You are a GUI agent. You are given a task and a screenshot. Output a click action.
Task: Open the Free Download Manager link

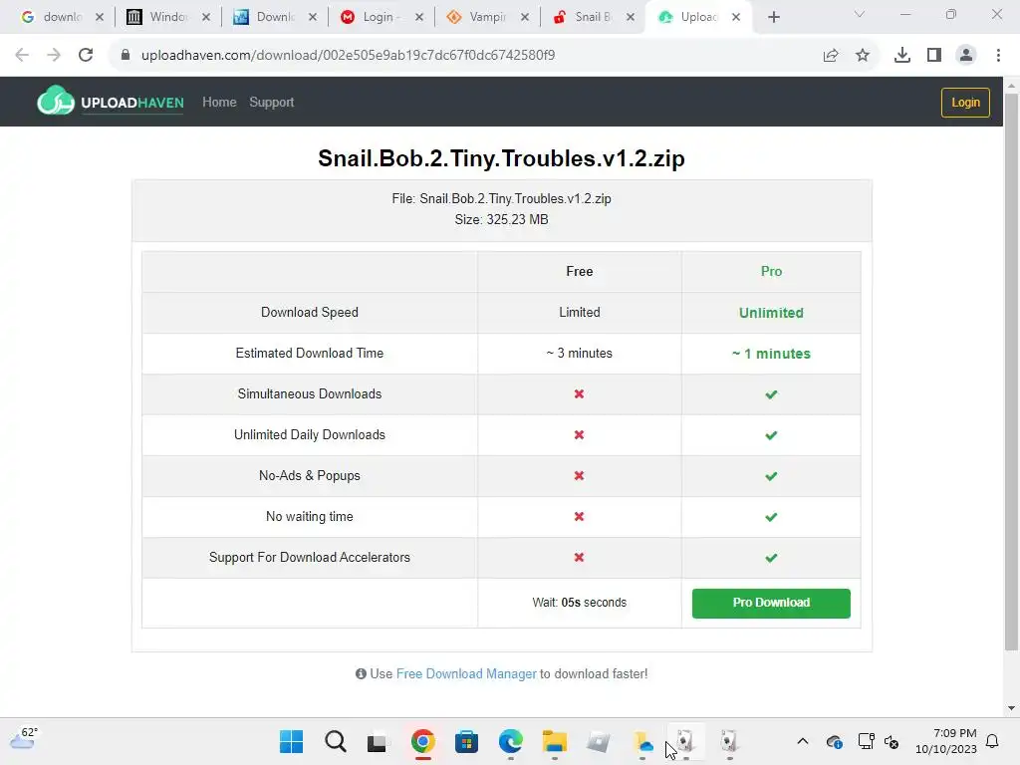pyautogui.click(x=466, y=674)
